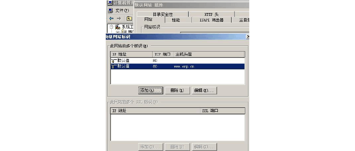
Task: Open the 文件(F) menu in Computer Management
Action: [x=122, y=10]
